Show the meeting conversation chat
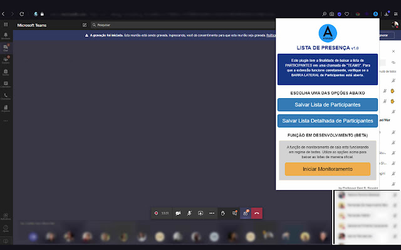Image resolution: width=401 pixels, height=250 pixels. (234, 213)
